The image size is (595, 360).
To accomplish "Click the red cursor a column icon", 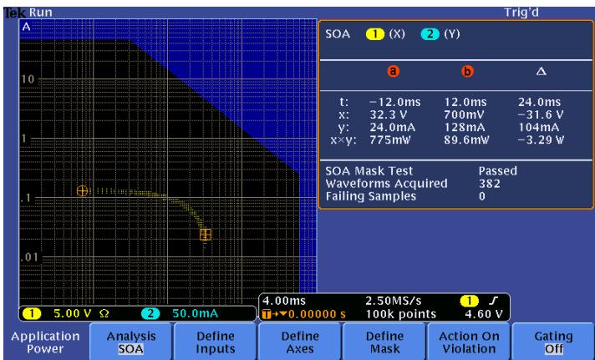I will pyautogui.click(x=394, y=71).
